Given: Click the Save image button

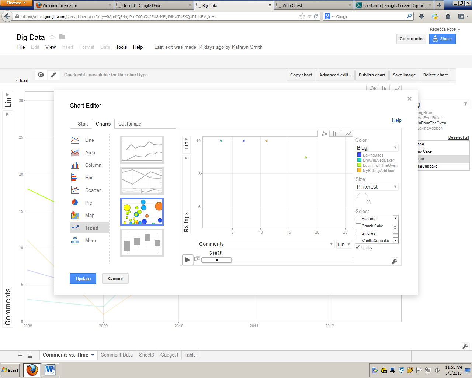Looking at the screenshot, I should [404, 75].
